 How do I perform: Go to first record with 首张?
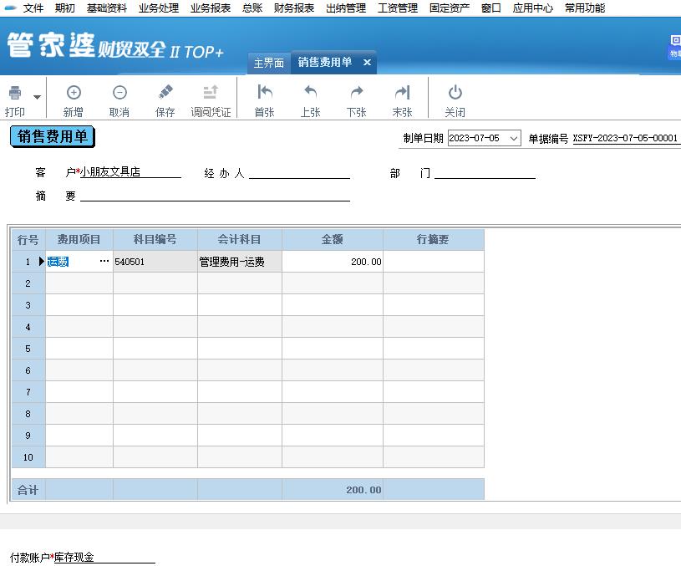[265, 92]
